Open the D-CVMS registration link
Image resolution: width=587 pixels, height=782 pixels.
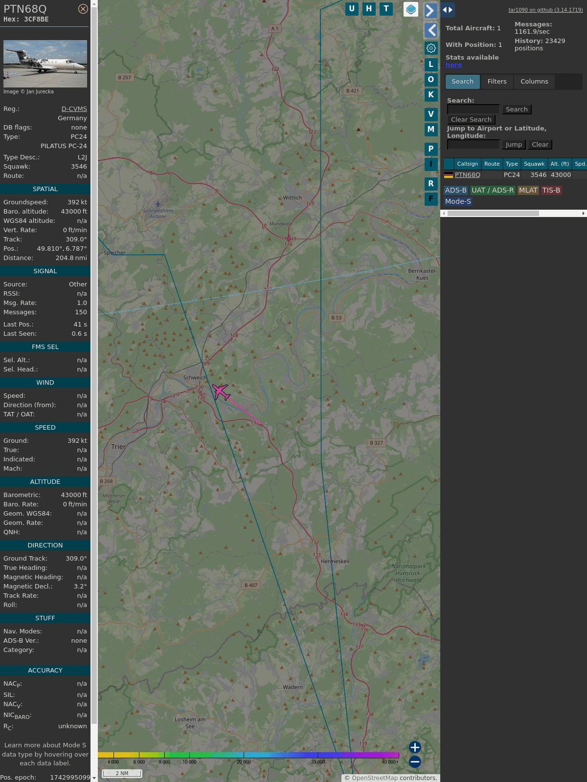74,109
